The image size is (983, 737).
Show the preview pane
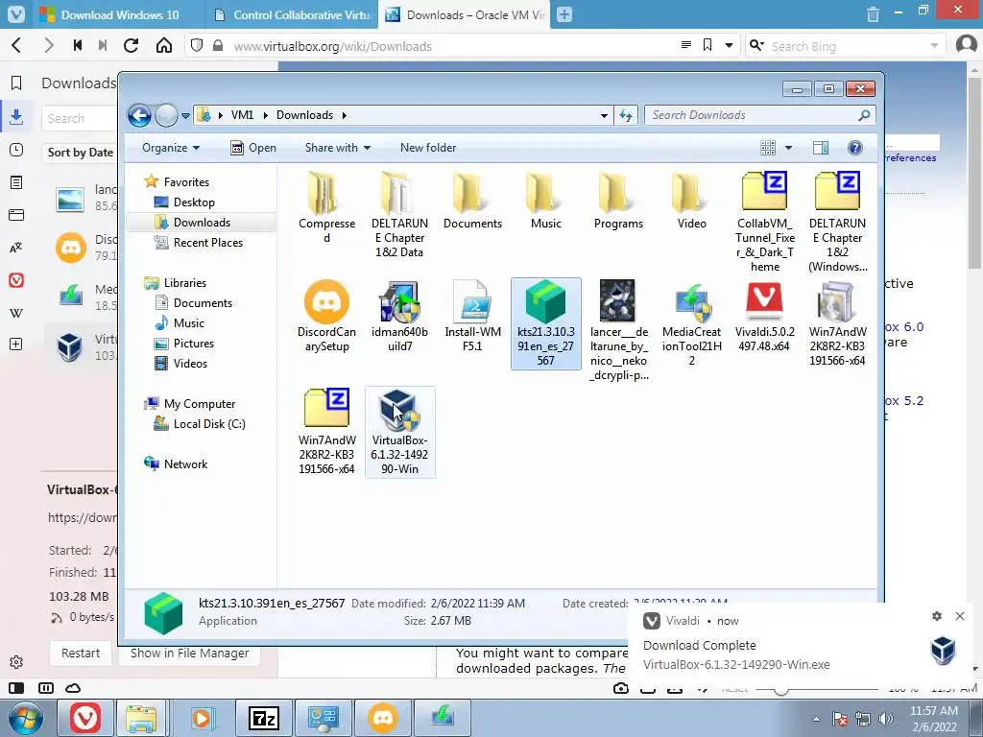(820, 148)
